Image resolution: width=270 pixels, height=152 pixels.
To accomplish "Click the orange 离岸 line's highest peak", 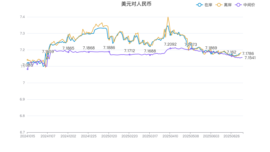I will click(168, 17).
